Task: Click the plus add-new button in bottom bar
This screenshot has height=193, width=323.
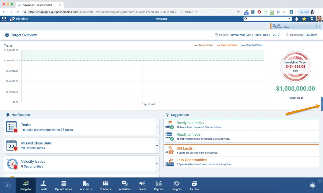Action: 8,185
